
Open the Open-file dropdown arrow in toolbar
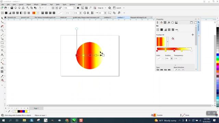click(8, 8)
